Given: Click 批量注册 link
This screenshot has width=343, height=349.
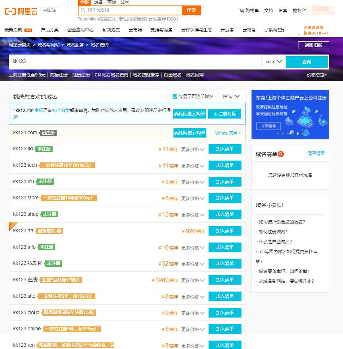Looking at the screenshot, I should (81, 75).
